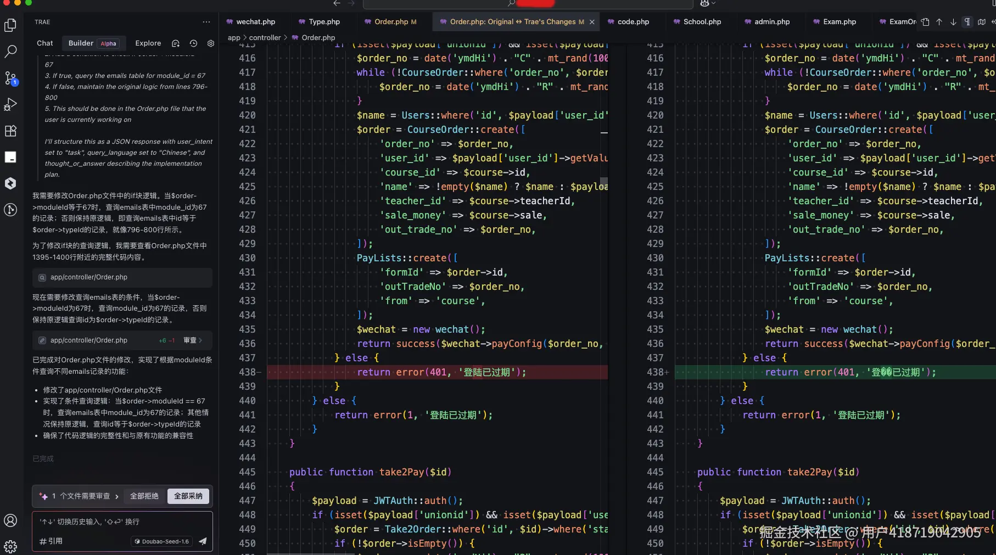
Task: Go to previous change arrow in diff toolbar
Action: point(939,22)
